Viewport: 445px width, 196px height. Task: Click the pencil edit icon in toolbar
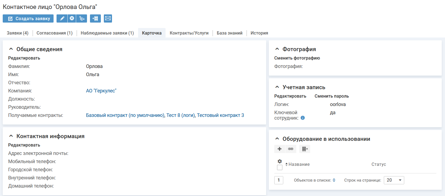[62, 18]
